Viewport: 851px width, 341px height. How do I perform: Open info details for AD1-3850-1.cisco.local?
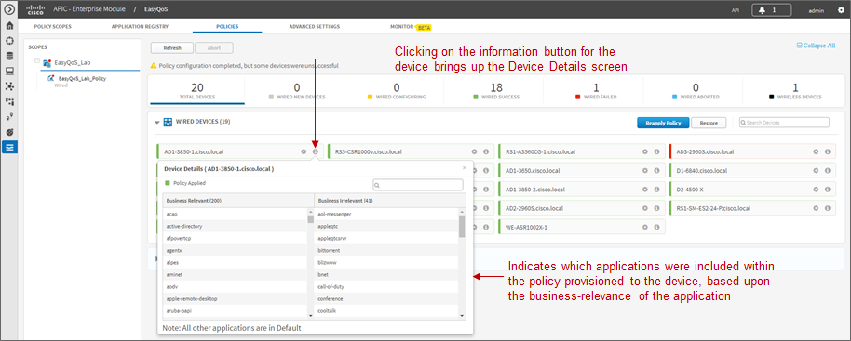(316, 151)
